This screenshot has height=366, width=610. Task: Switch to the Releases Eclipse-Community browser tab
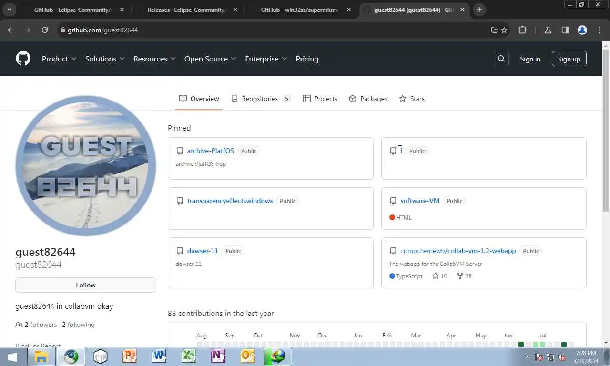point(186,10)
